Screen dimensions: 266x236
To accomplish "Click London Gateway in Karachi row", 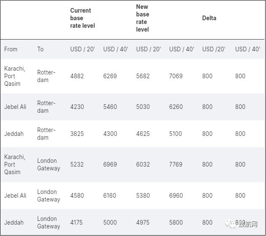I will [48, 164].
